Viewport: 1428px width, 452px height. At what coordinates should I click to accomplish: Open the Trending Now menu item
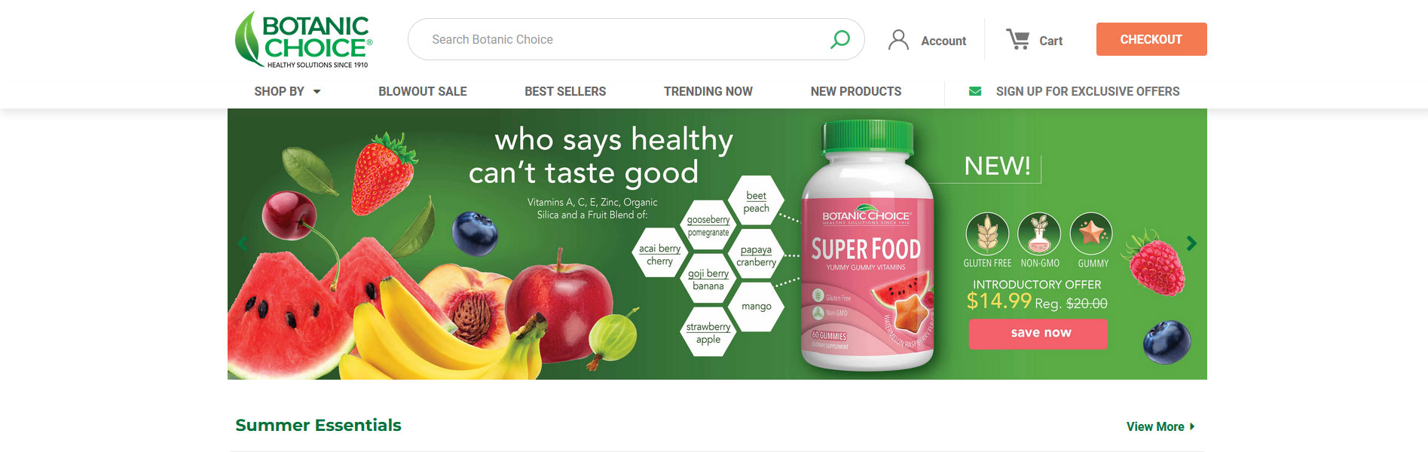pyautogui.click(x=708, y=91)
